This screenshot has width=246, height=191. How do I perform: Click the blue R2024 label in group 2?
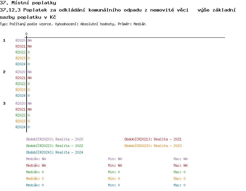tap(20, 95)
